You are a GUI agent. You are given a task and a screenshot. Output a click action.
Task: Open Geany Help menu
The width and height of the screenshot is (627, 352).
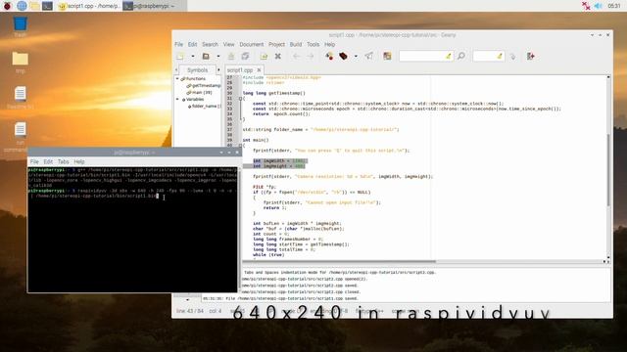(329, 44)
